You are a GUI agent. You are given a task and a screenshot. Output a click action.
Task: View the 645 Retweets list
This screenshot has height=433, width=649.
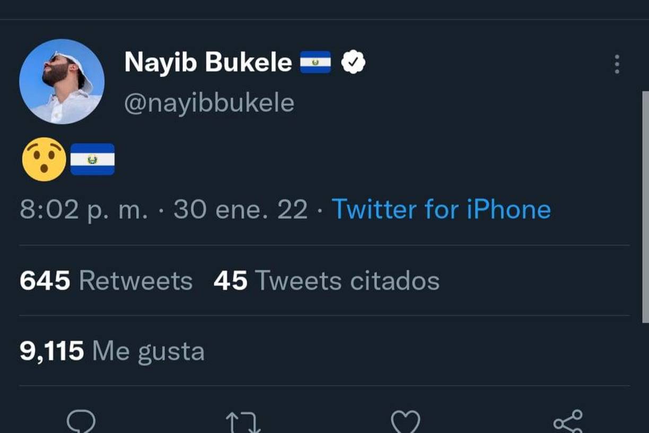tap(105, 281)
